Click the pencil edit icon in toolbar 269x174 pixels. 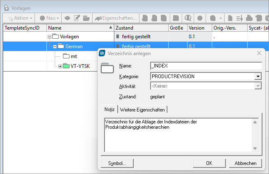pos(77,18)
